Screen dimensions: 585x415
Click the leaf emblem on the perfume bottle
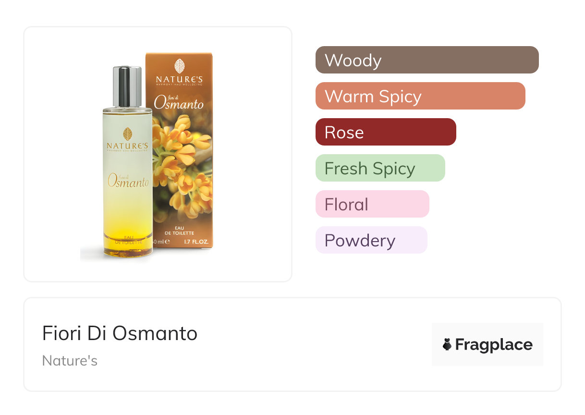click(127, 134)
